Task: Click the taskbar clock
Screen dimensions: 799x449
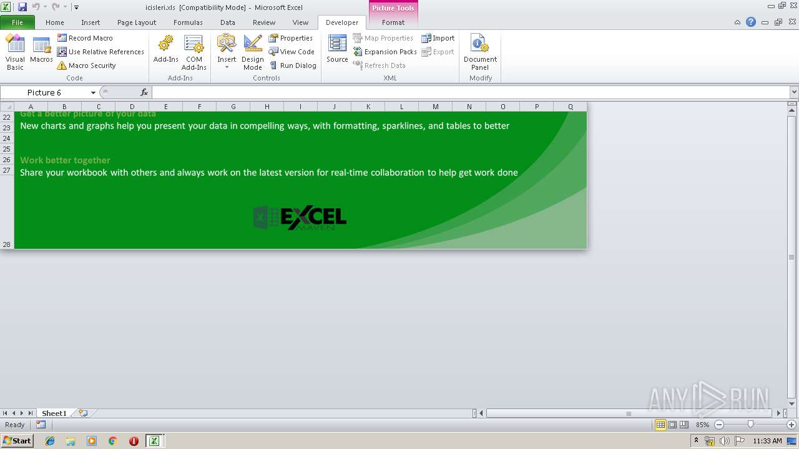Action: [767, 440]
